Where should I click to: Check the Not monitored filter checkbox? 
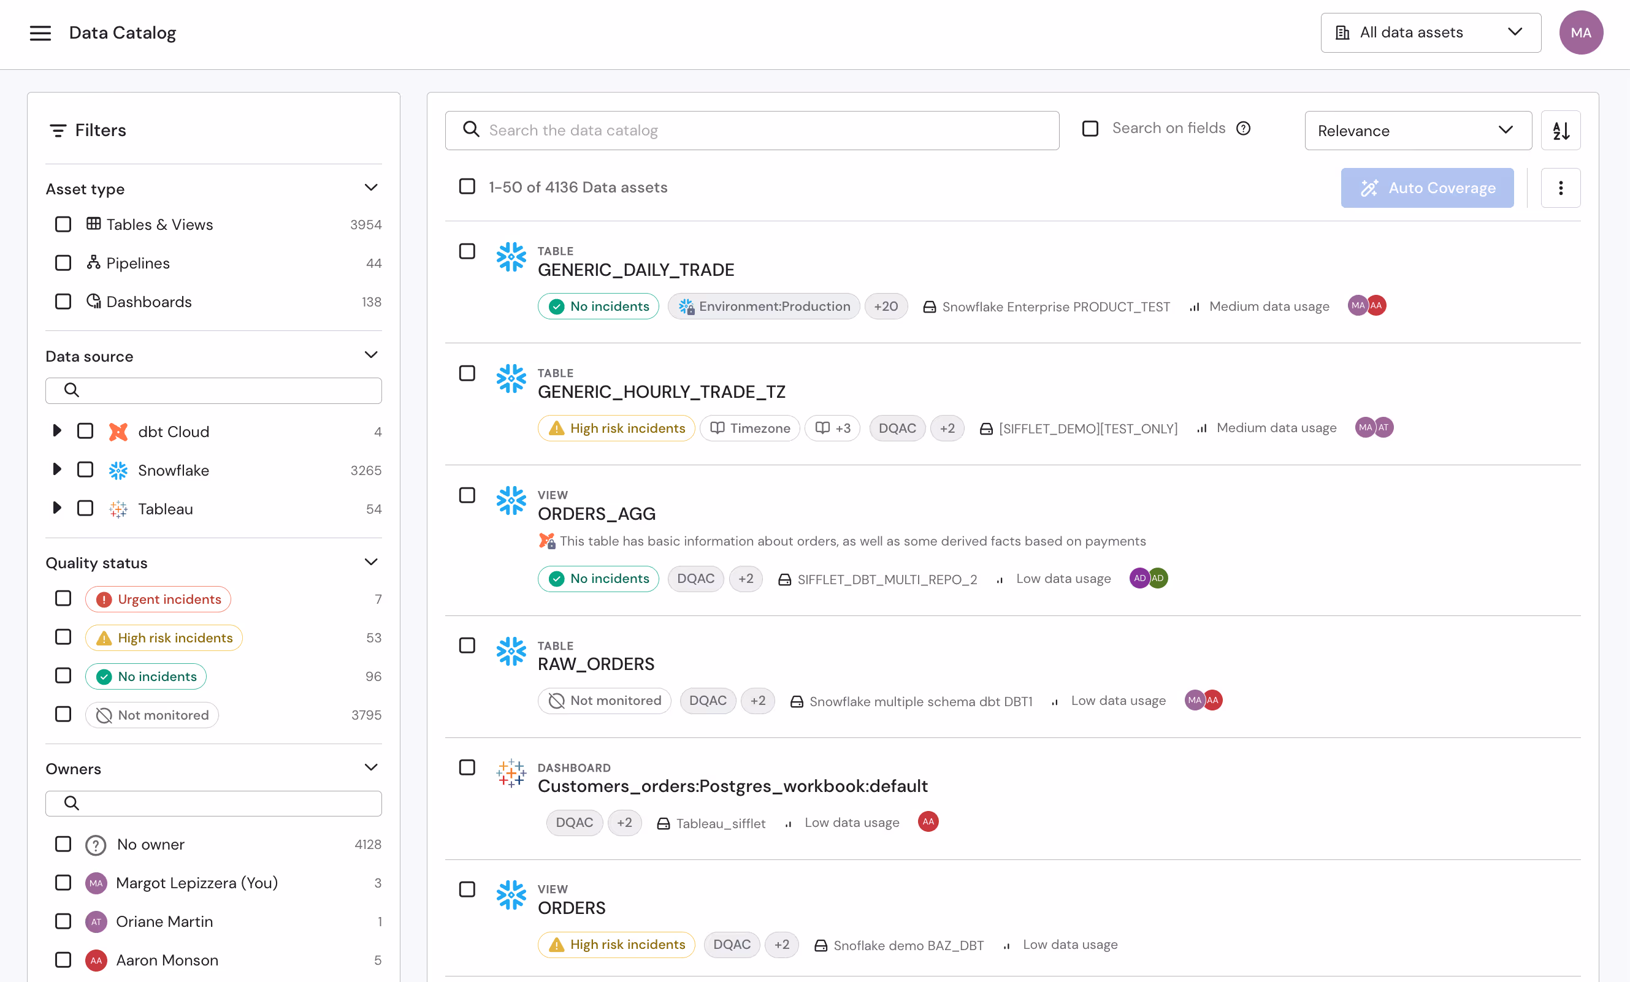[64, 714]
